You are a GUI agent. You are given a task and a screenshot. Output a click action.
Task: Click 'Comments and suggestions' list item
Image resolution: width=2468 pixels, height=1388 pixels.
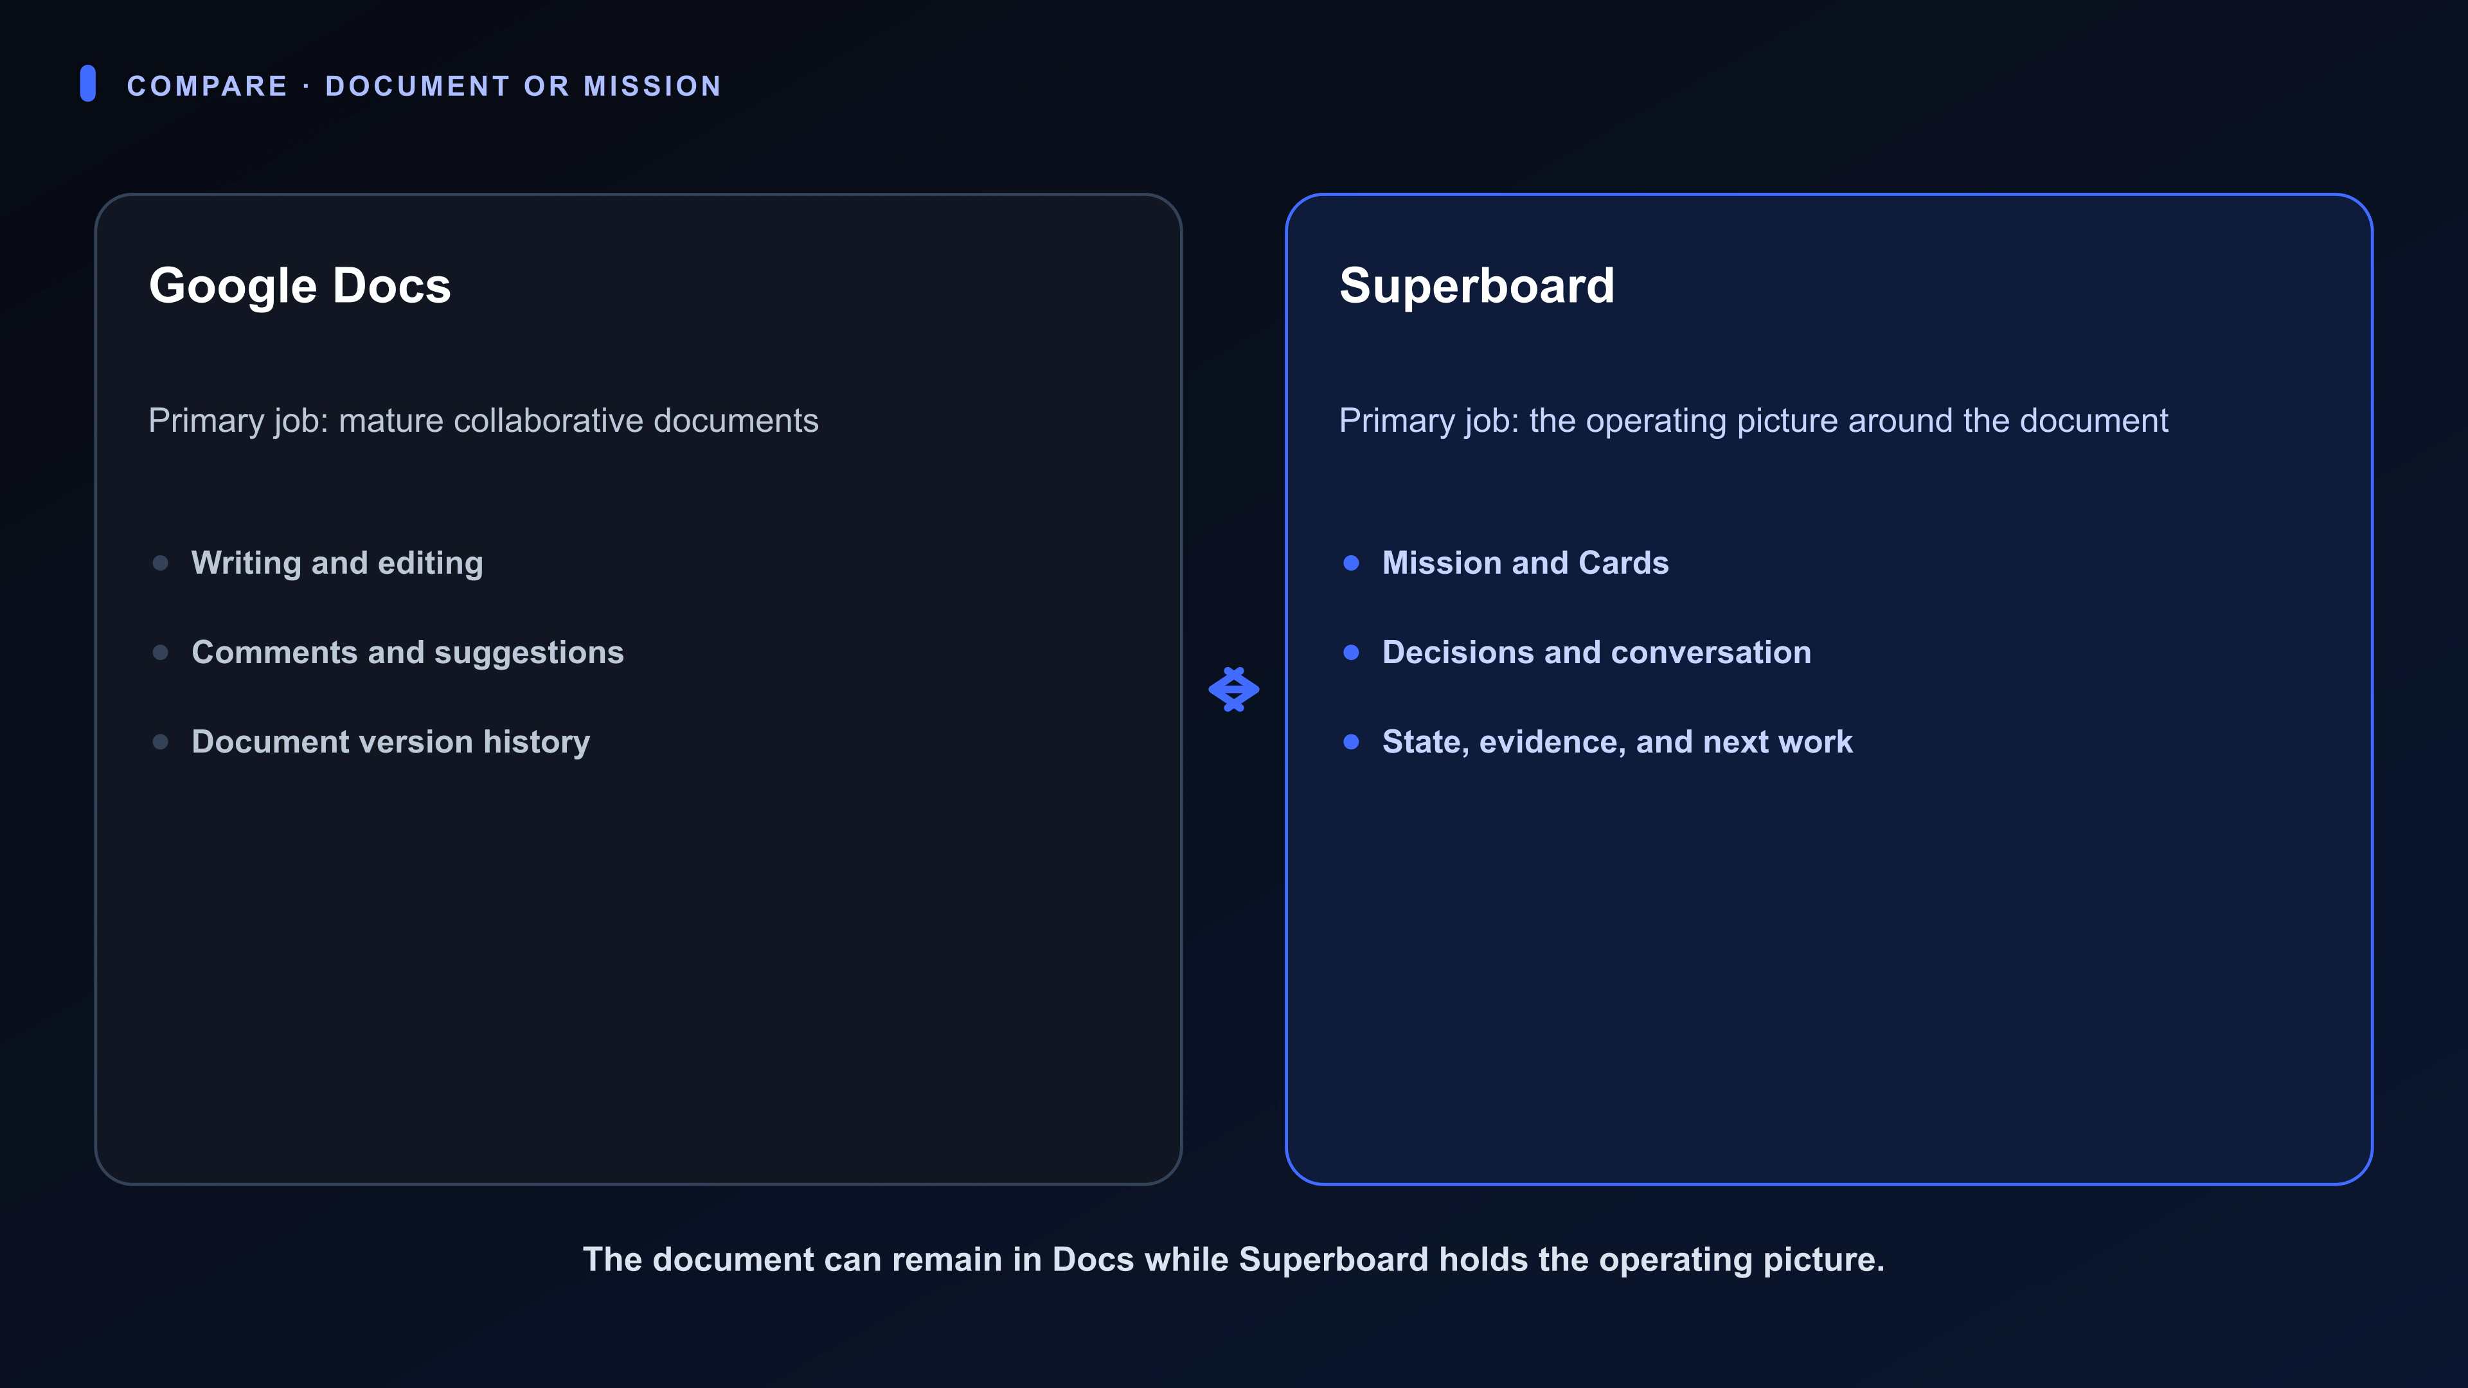point(407,652)
